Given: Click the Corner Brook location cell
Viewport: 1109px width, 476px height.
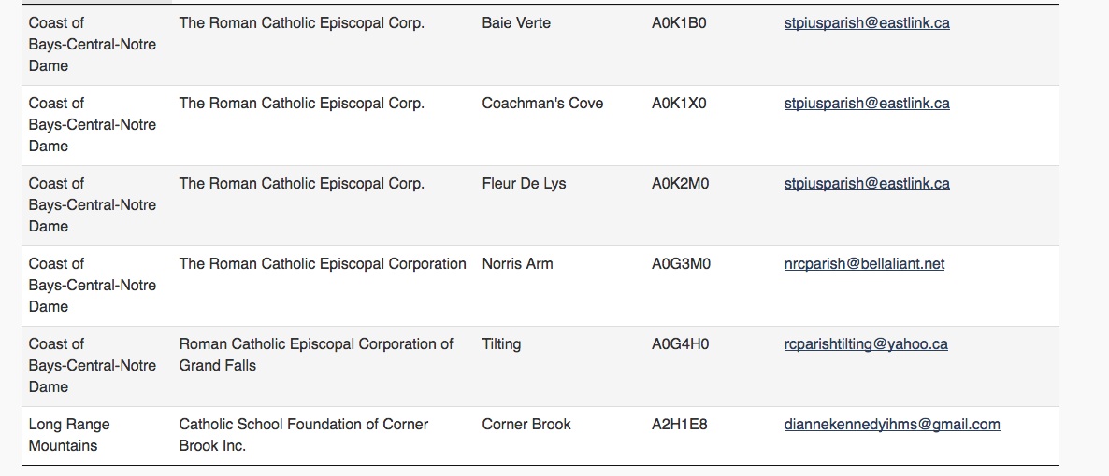Looking at the screenshot, I should (526, 425).
